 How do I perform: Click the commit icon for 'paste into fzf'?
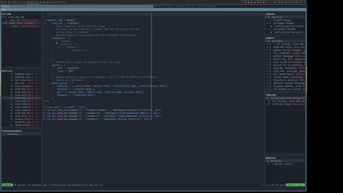click(270, 59)
